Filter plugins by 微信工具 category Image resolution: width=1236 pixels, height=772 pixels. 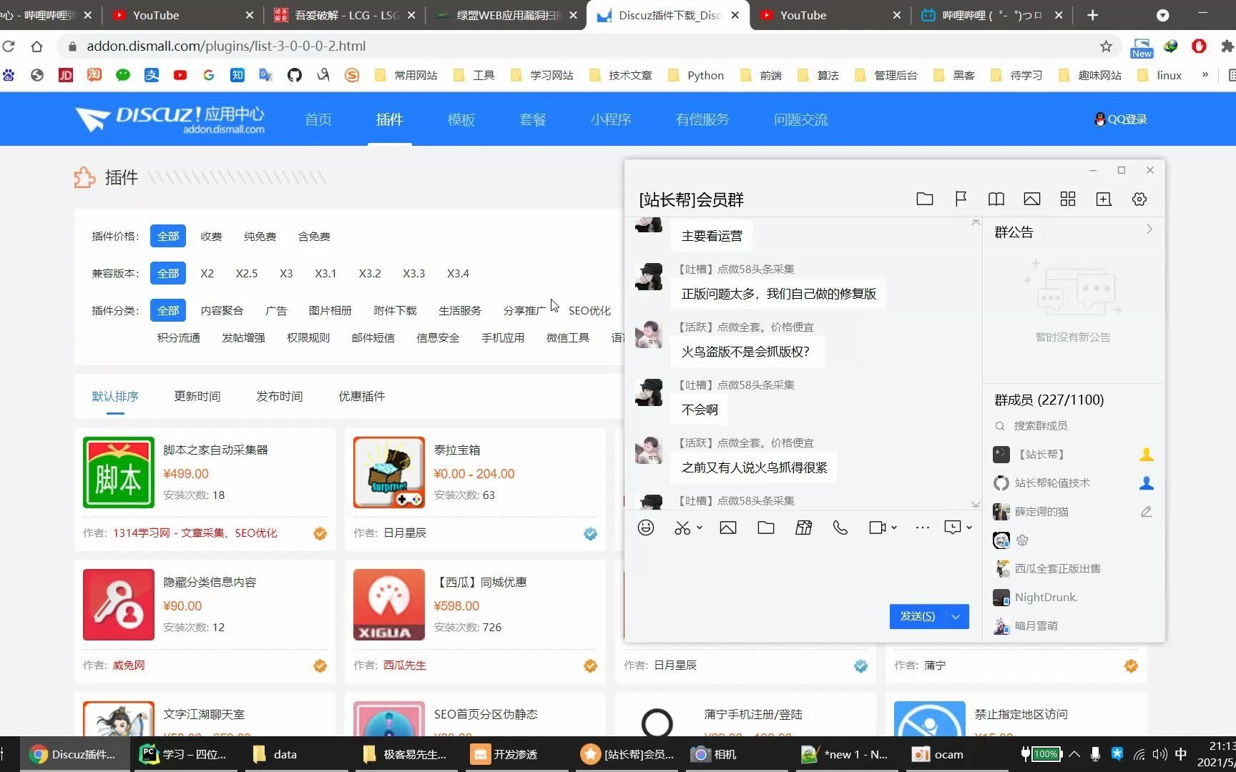pos(568,338)
